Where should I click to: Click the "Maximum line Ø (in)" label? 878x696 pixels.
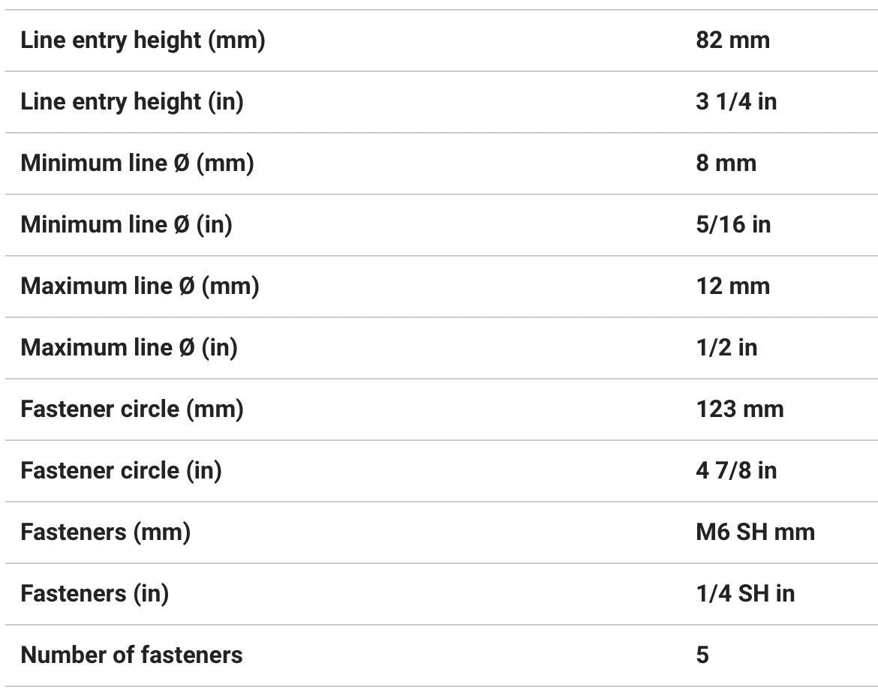tap(129, 348)
